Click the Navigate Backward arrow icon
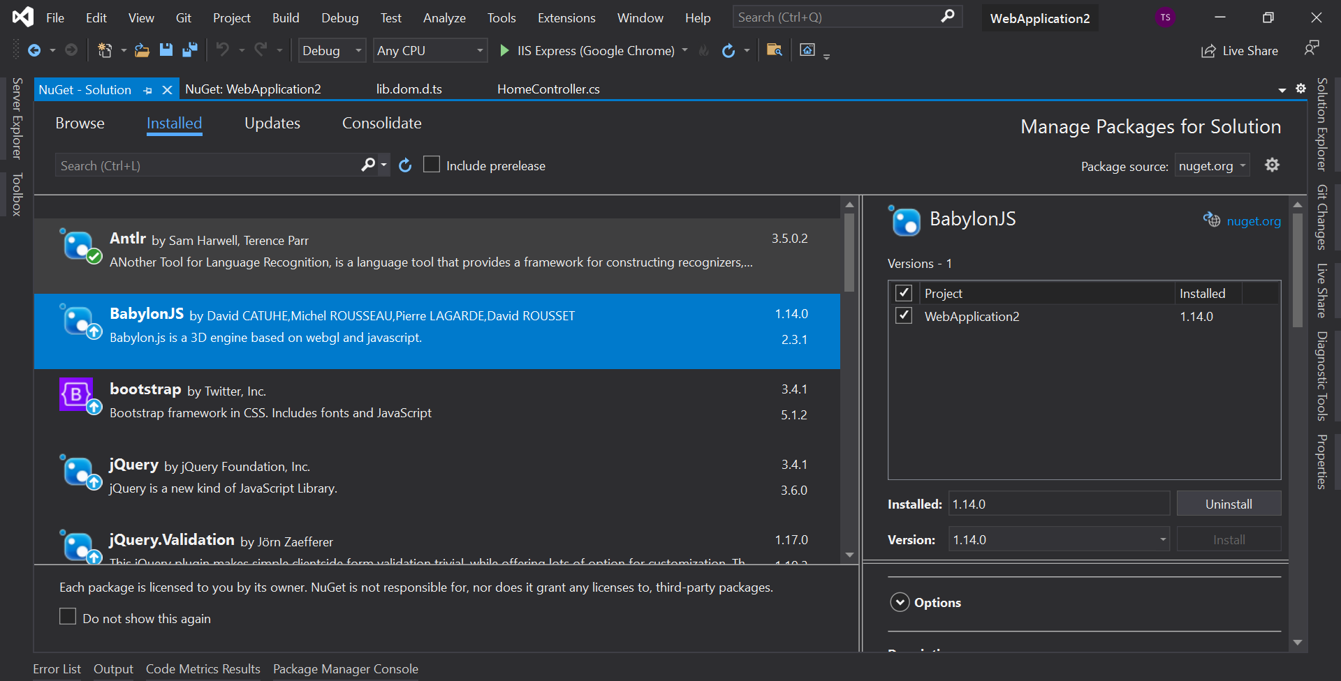 [x=34, y=50]
